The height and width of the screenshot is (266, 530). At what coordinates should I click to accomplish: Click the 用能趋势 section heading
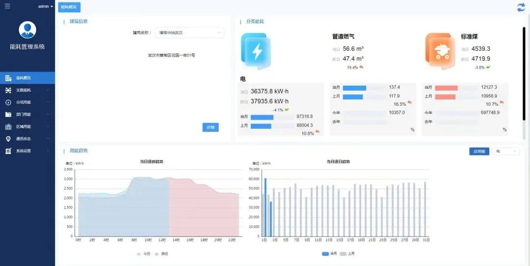(79, 150)
